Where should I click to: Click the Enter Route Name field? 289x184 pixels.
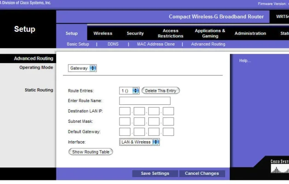(145, 101)
